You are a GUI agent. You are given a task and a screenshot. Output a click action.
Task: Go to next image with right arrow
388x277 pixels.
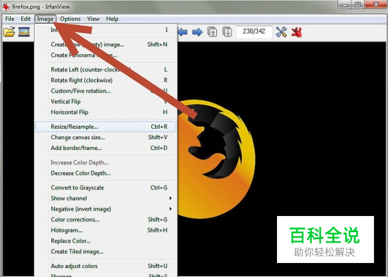197,32
